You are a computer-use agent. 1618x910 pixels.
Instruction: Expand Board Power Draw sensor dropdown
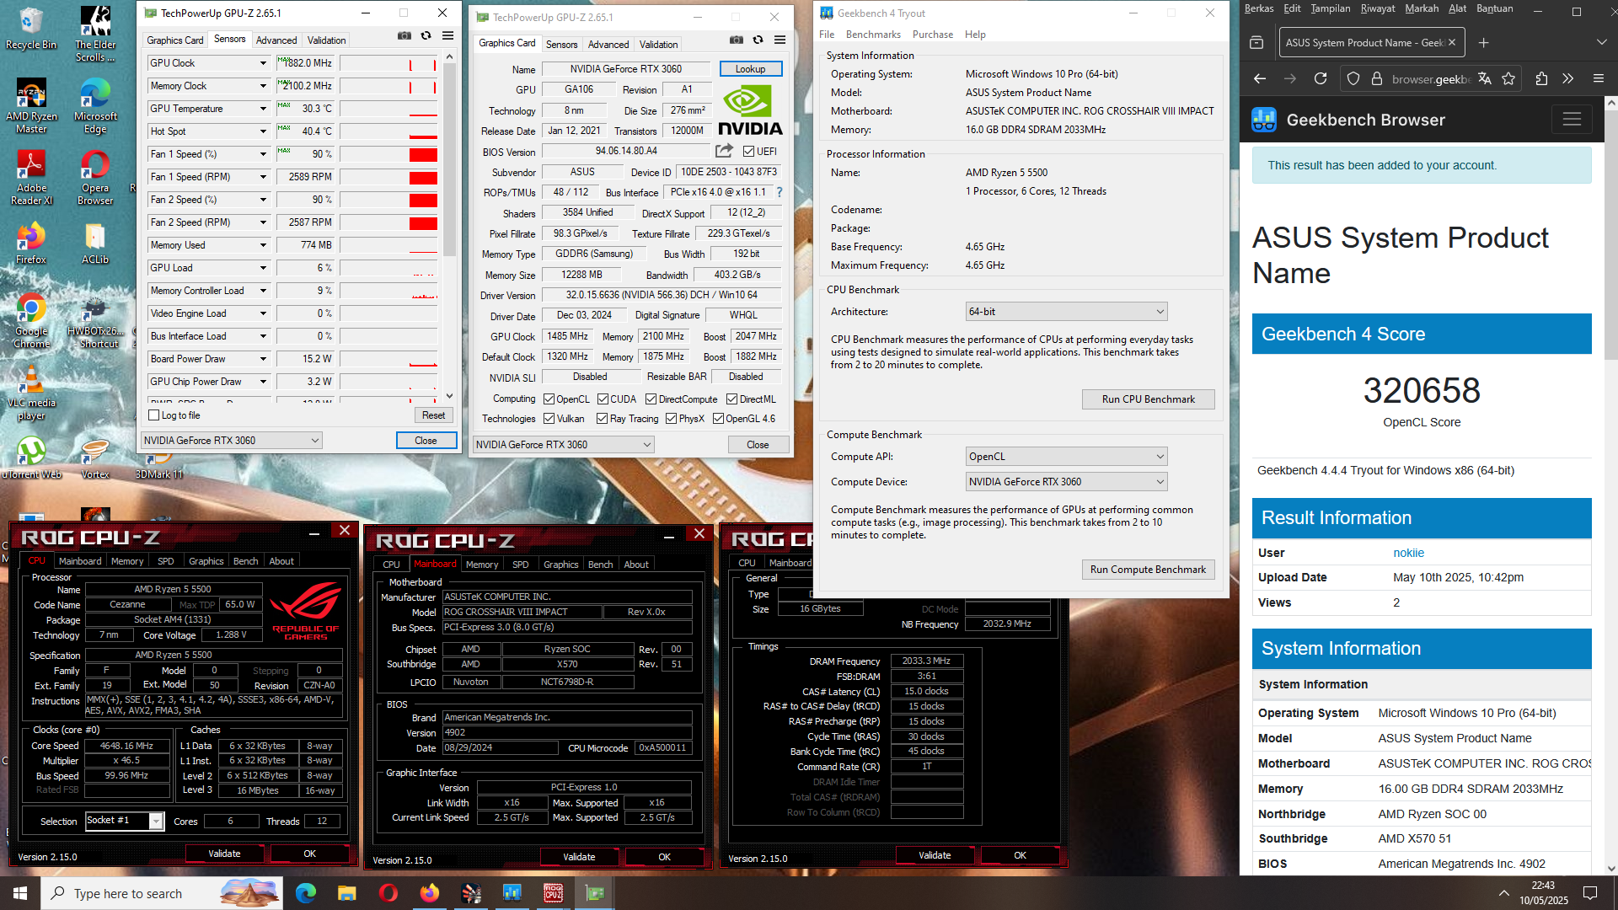pos(263,359)
